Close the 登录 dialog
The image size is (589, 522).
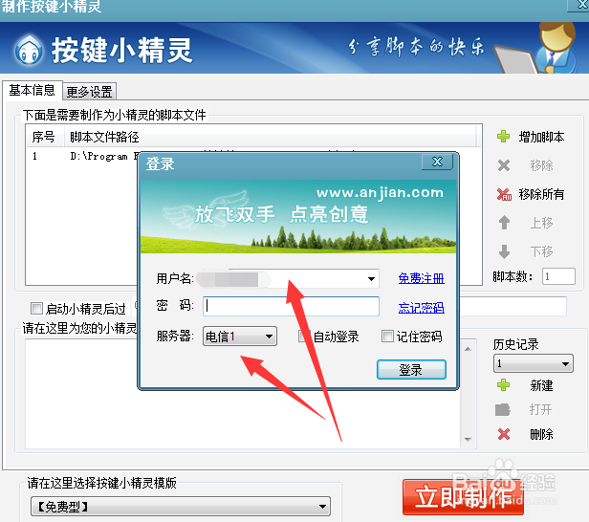tap(437, 162)
